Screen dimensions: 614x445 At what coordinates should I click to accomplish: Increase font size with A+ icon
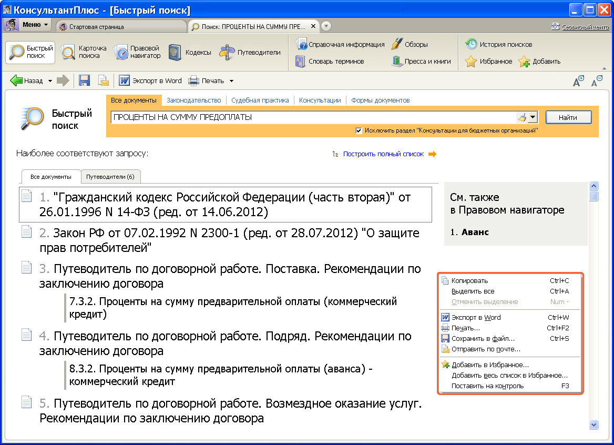click(578, 81)
